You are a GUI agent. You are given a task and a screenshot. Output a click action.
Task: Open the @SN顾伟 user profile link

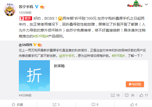26,45
